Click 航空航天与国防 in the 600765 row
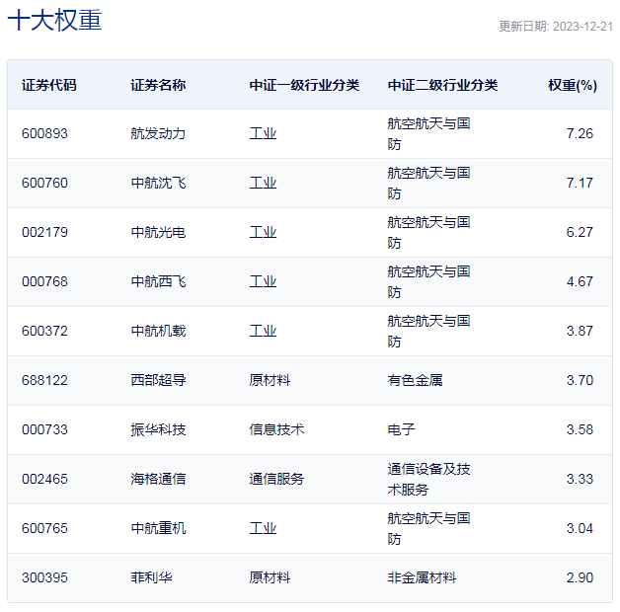Screen dimensions: 620x612 point(428,528)
